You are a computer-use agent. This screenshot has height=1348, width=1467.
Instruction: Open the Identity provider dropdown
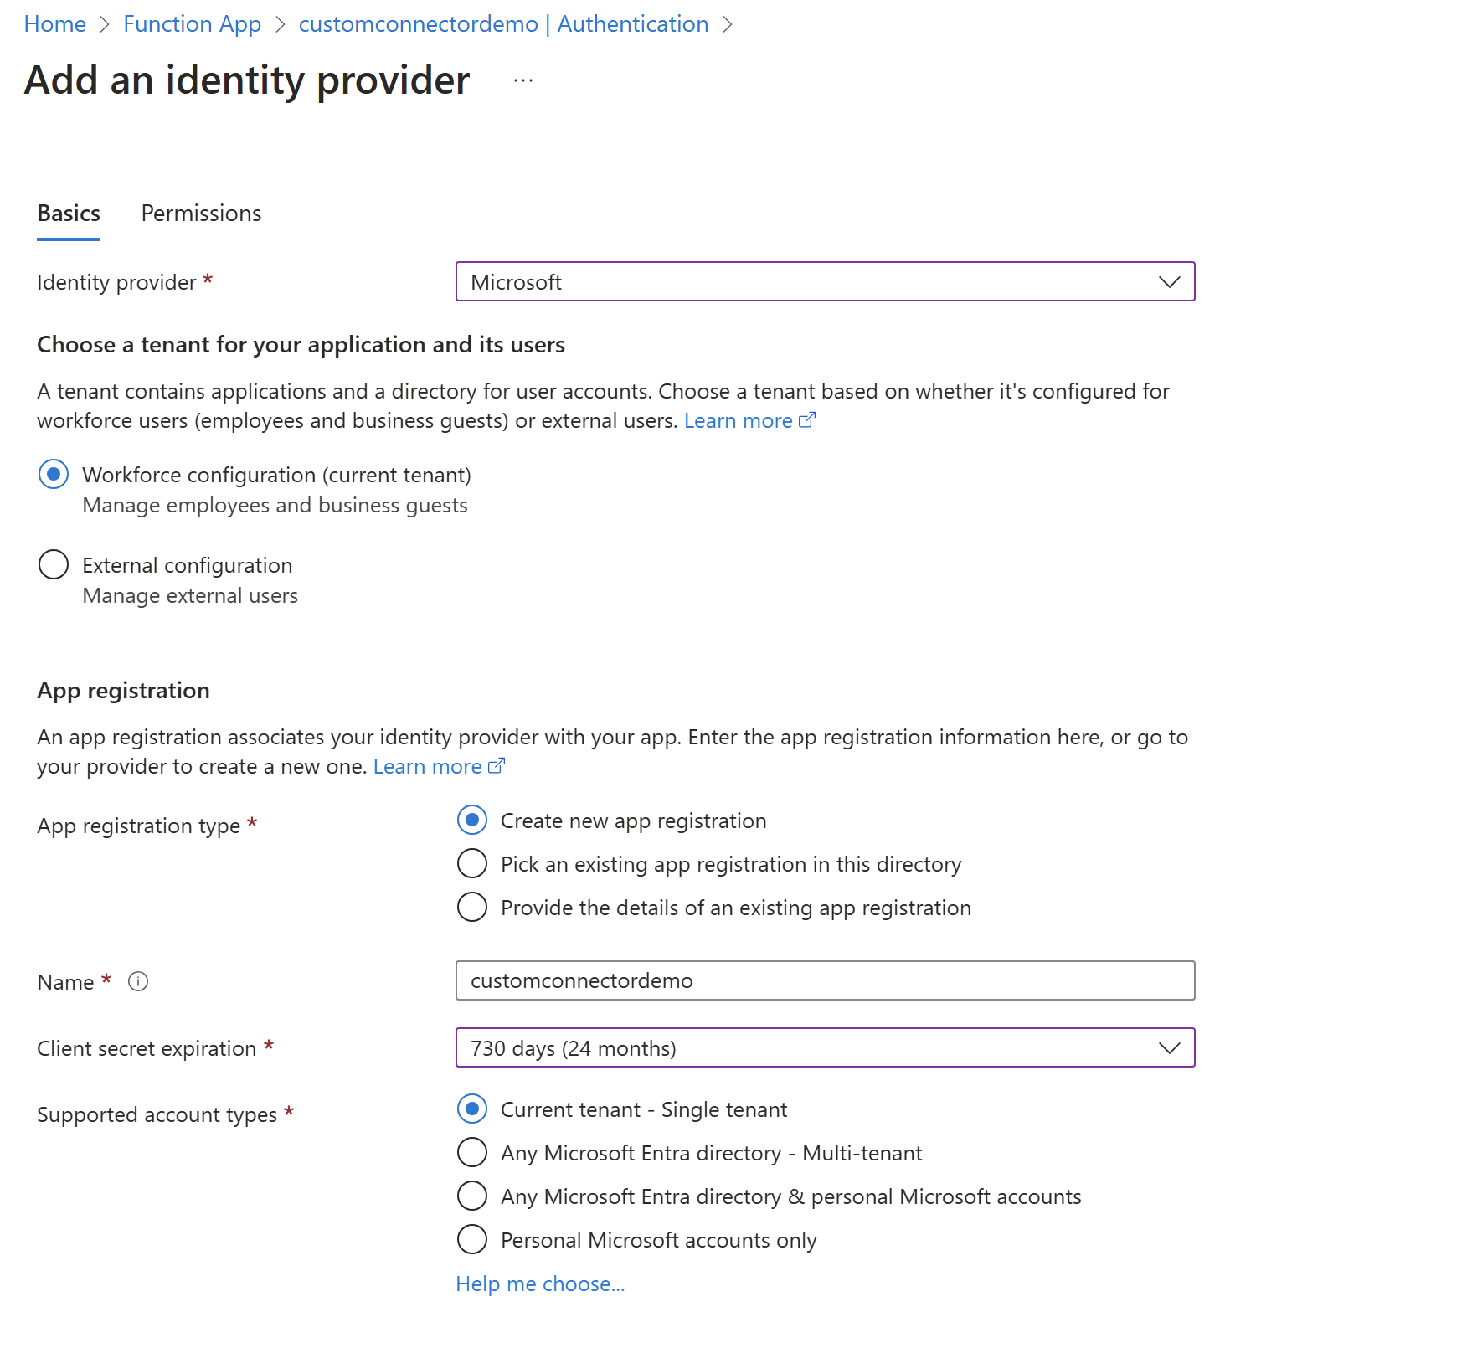point(1169,282)
